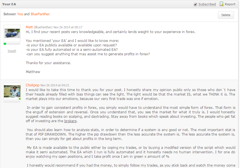Image resolution: width=242 pixels, height=168 pixels.
Task: Click timestamp Nov 26 2014 at 04:21
Action: [x=55, y=85]
